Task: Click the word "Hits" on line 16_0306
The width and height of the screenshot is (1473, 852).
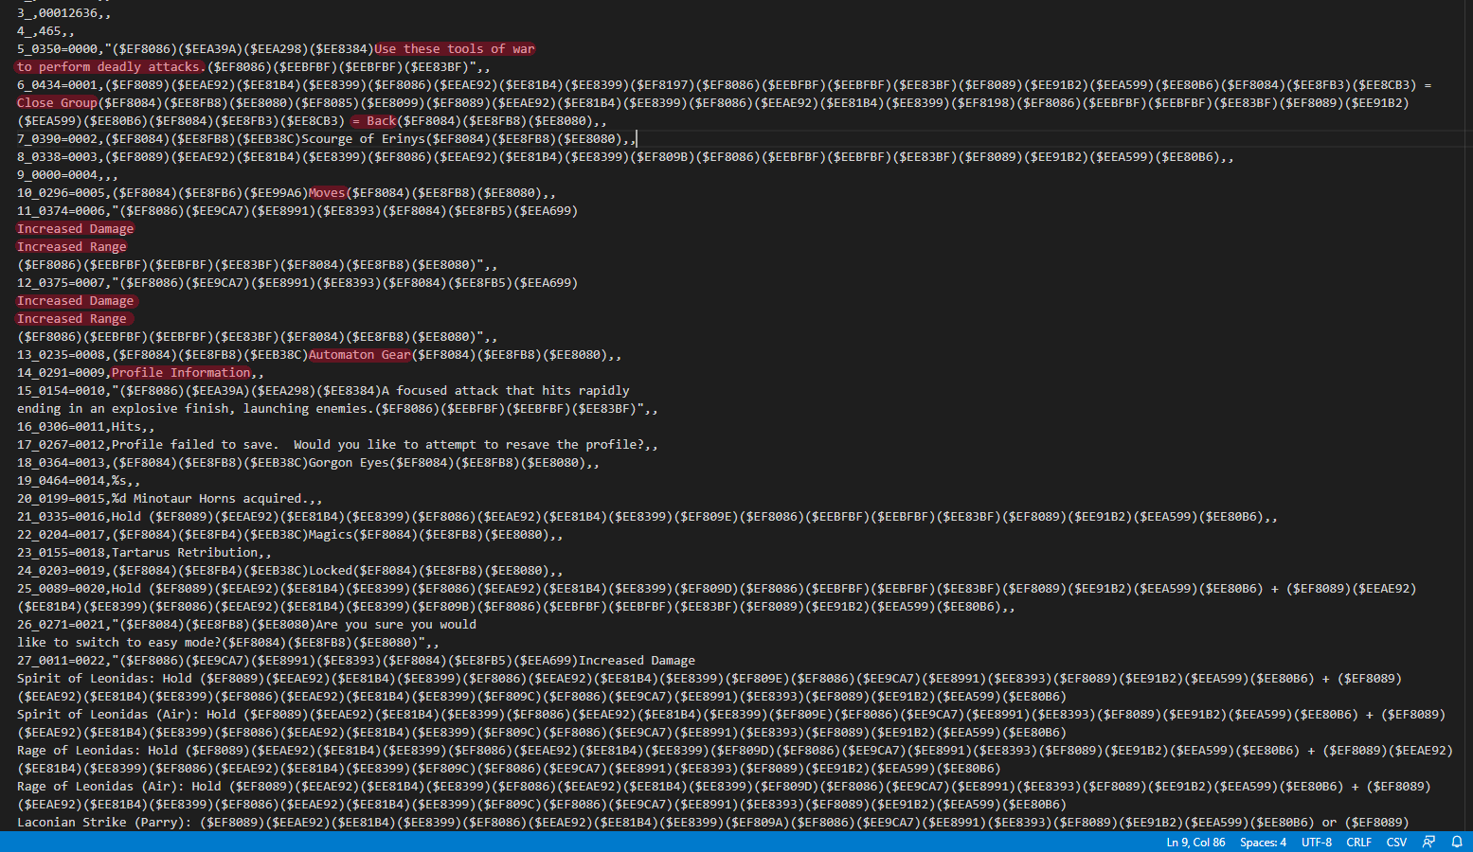Action: coord(126,427)
